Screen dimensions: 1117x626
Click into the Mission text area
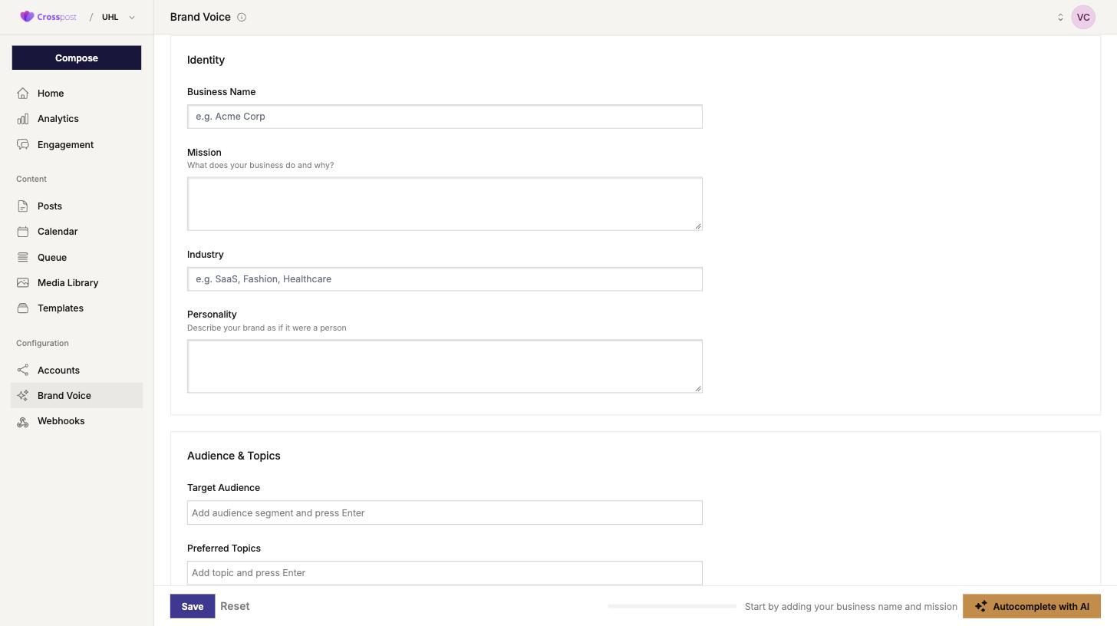[445, 204]
